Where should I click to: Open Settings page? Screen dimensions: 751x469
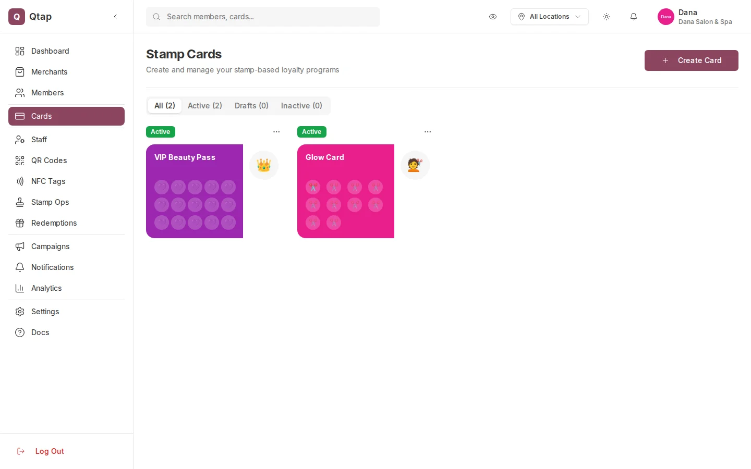click(66, 312)
